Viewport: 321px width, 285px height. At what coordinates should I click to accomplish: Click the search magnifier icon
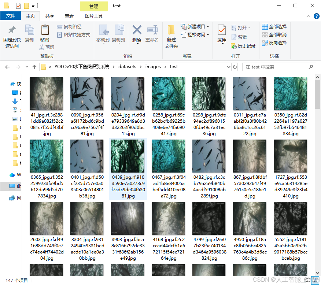coord(311,67)
